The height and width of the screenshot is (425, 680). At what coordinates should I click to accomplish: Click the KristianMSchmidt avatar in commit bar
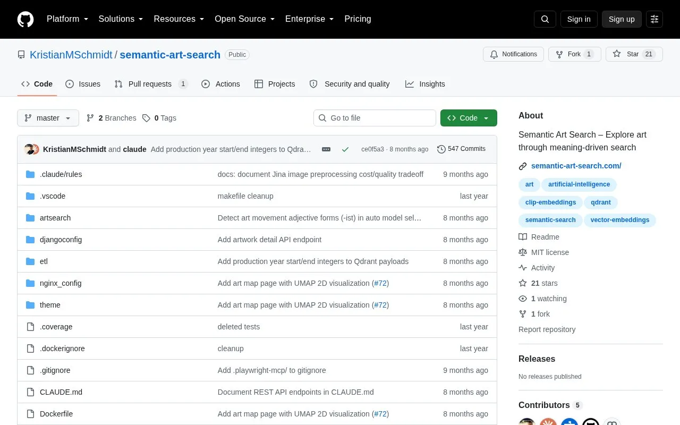click(29, 149)
